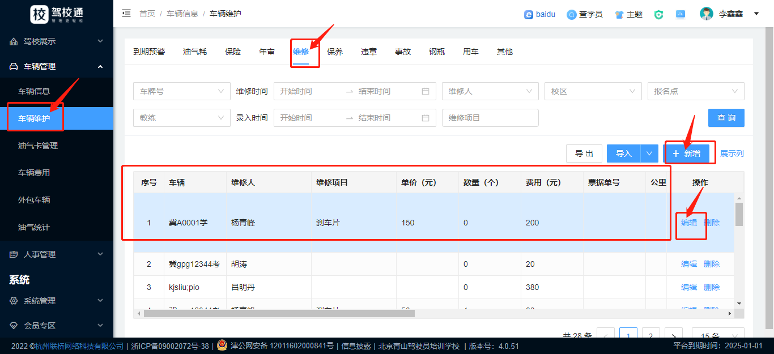Switch to the 到期预警 tab
Screen dimensions: 774x354
(x=149, y=52)
